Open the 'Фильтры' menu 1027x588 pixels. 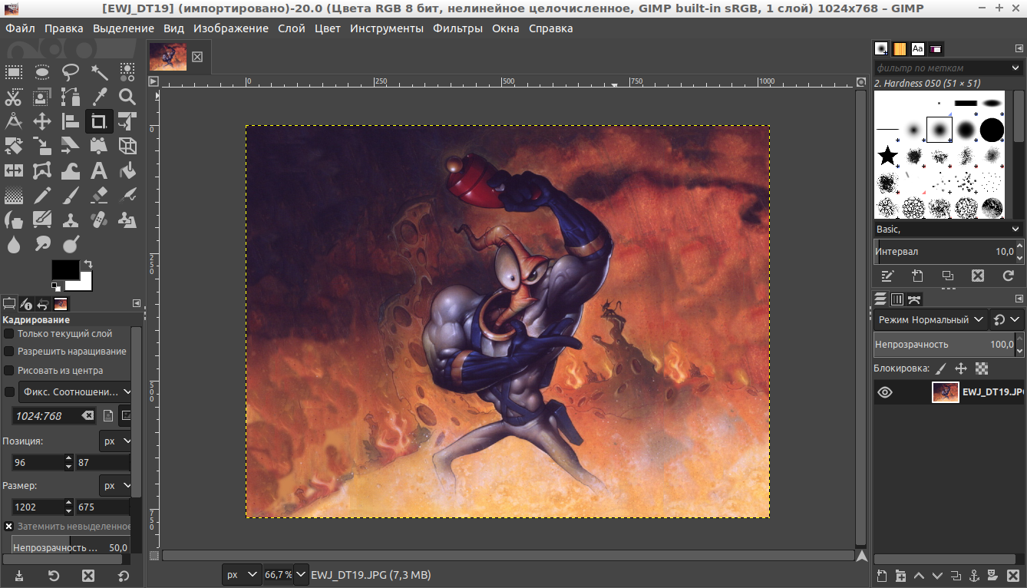click(x=457, y=28)
